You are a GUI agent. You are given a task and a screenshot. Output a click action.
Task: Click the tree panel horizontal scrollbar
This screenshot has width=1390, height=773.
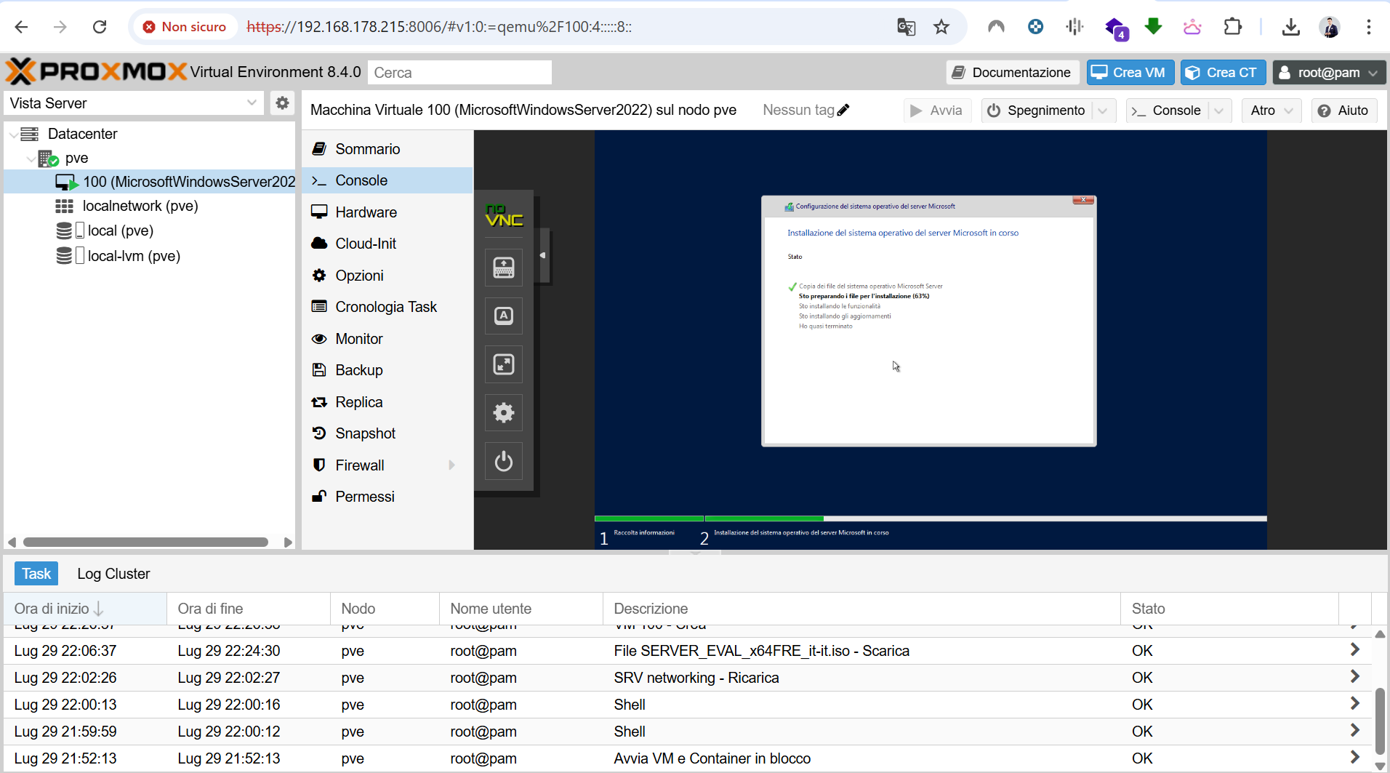point(145,542)
